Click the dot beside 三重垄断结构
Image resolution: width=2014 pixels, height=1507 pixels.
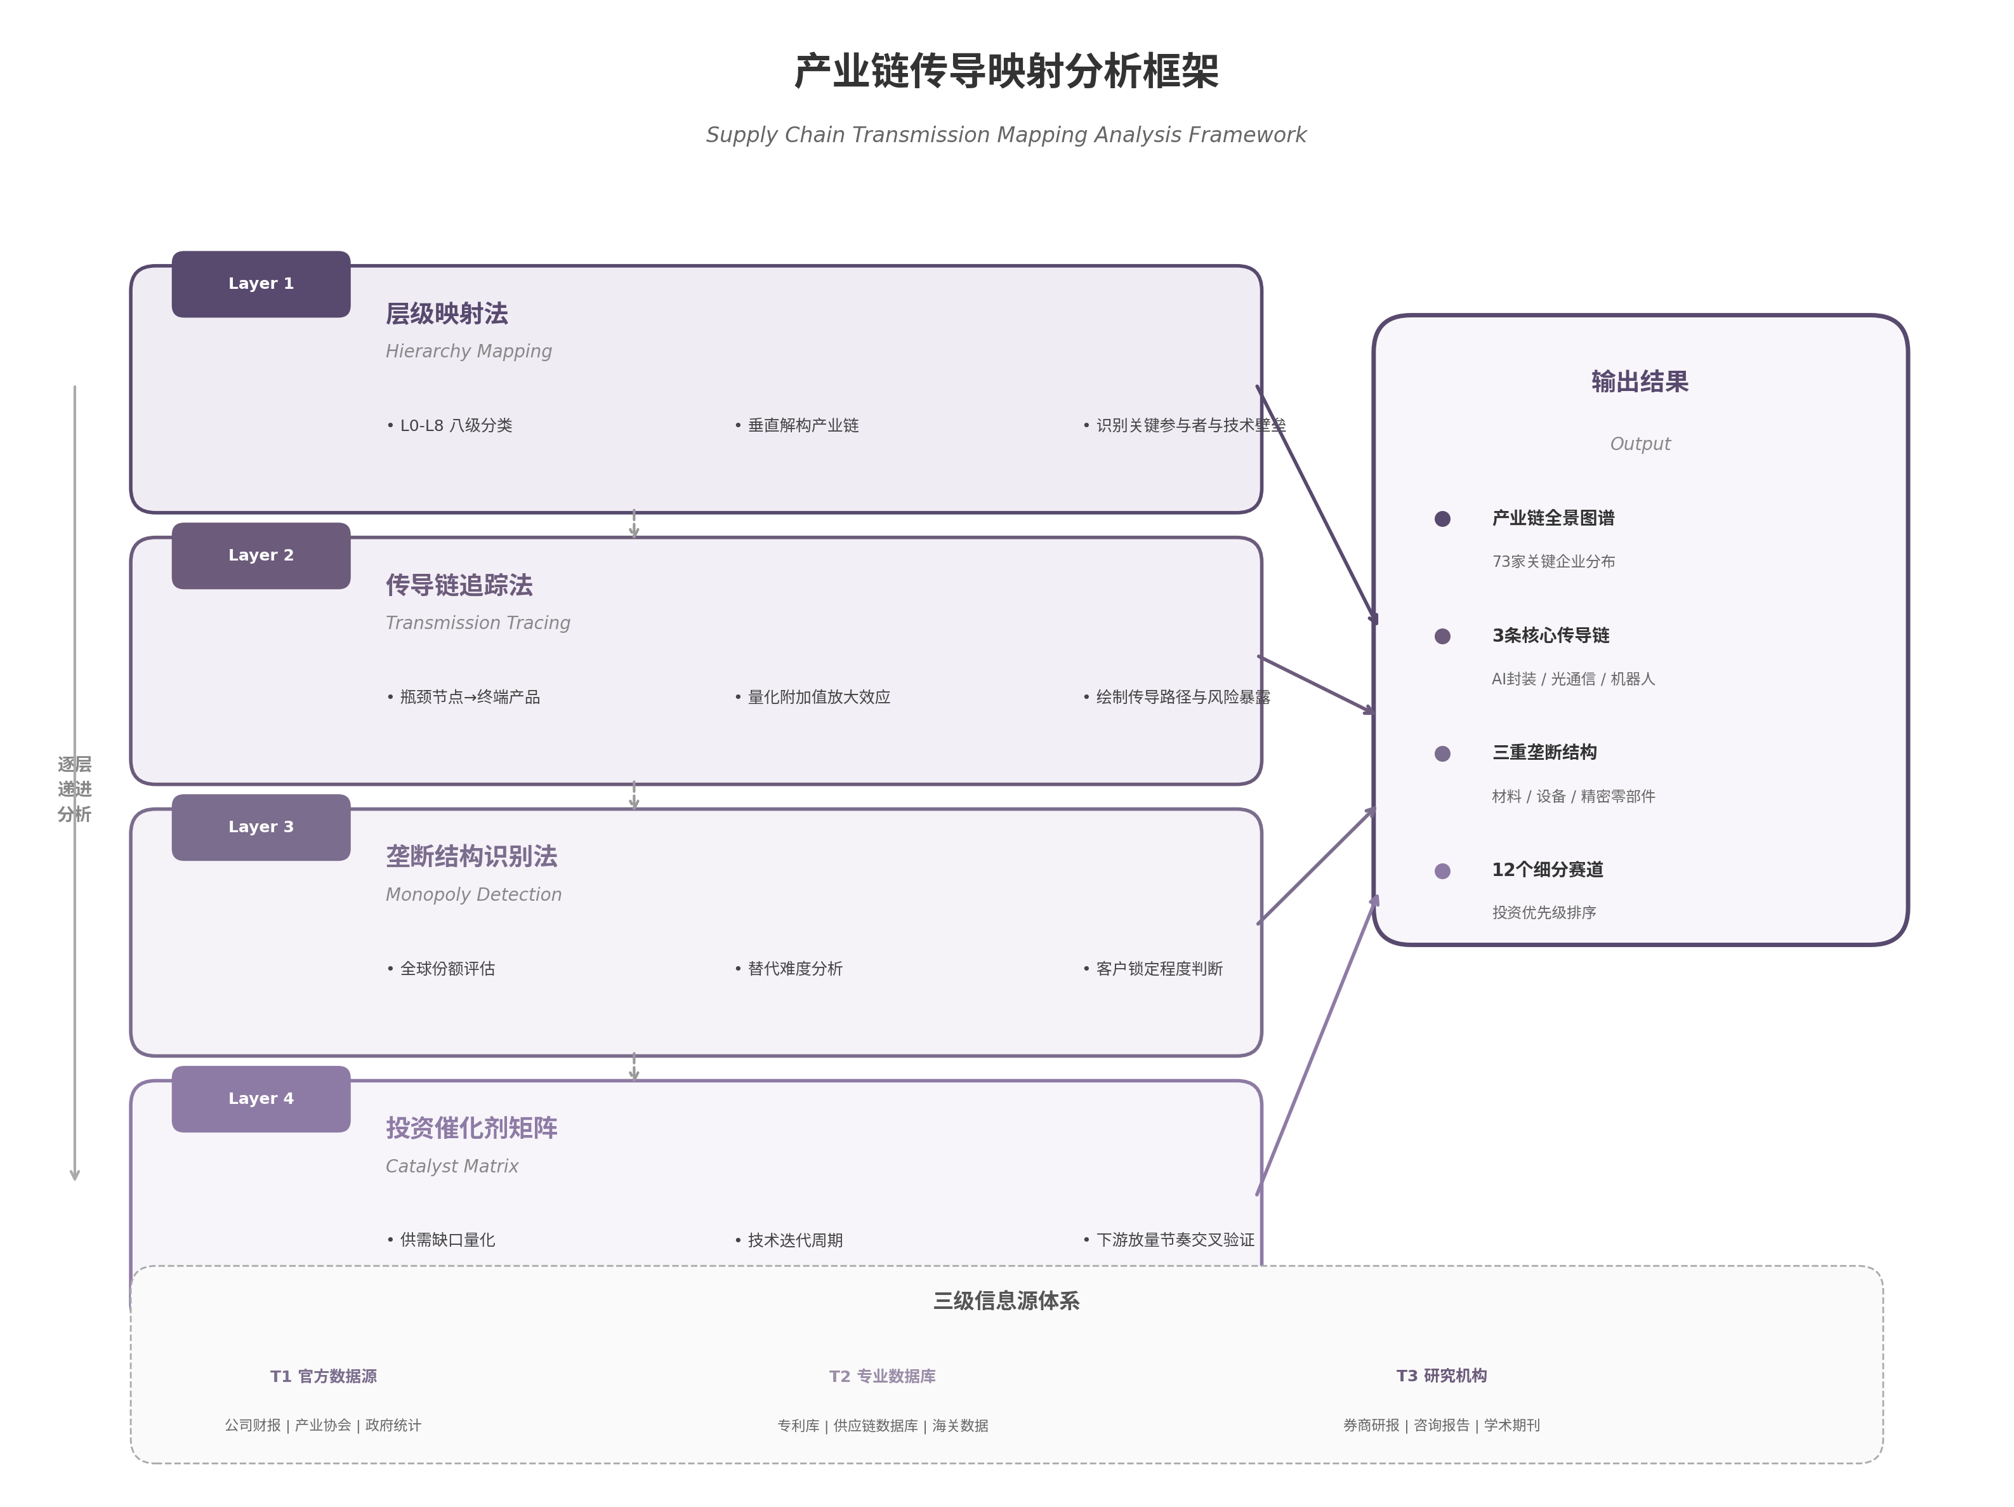coord(1442,753)
